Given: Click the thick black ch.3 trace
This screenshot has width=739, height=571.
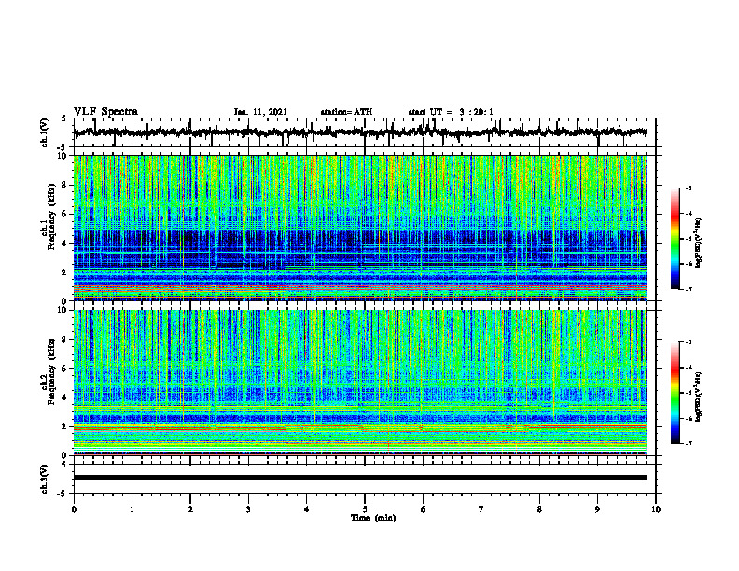Looking at the screenshot, I should (x=359, y=478).
